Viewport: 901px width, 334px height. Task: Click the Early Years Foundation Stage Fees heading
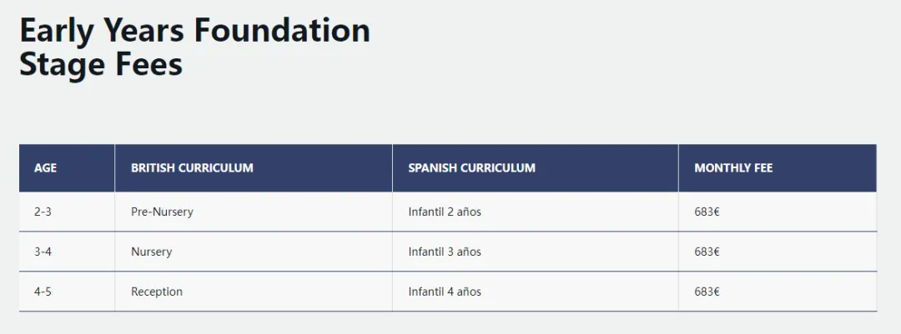click(194, 47)
